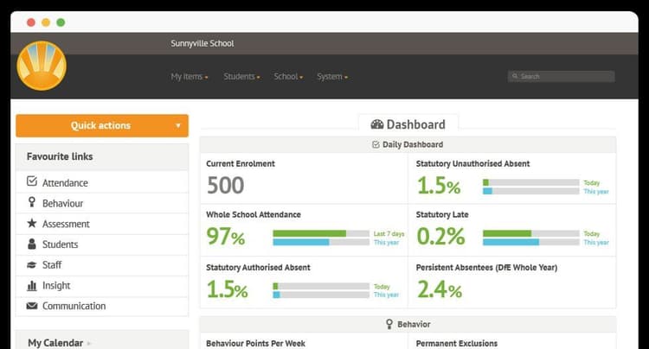649x349 pixels.
Task: Open the Daily Dashboard section header
Action: [408, 145]
